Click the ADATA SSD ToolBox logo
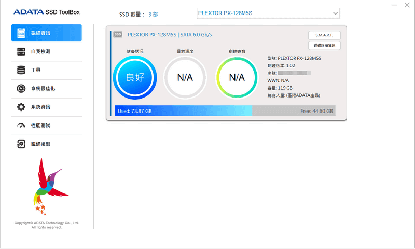Viewport: 415px width, 249px height. [x=47, y=12]
